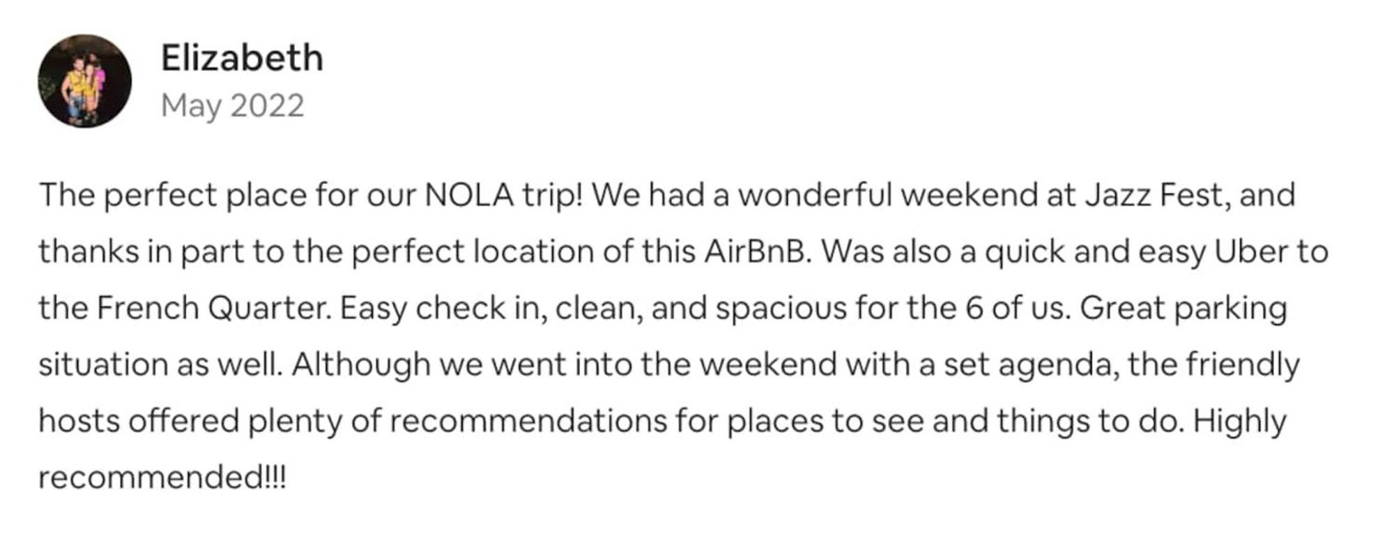1394x533 pixels.
Task: Open the reviewer name Elizabeth
Action: click(242, 58)
